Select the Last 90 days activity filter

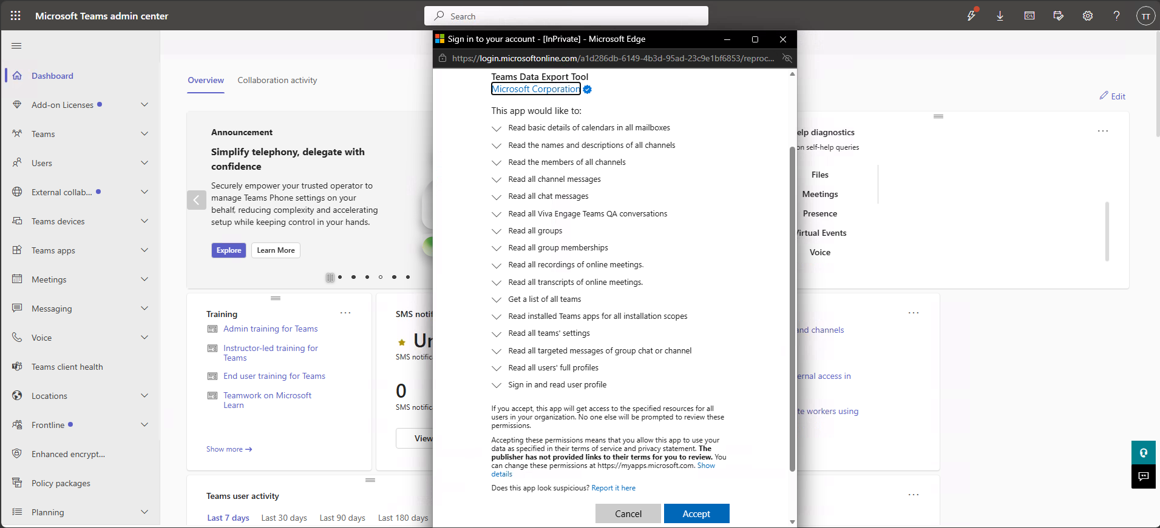(342, 518)
